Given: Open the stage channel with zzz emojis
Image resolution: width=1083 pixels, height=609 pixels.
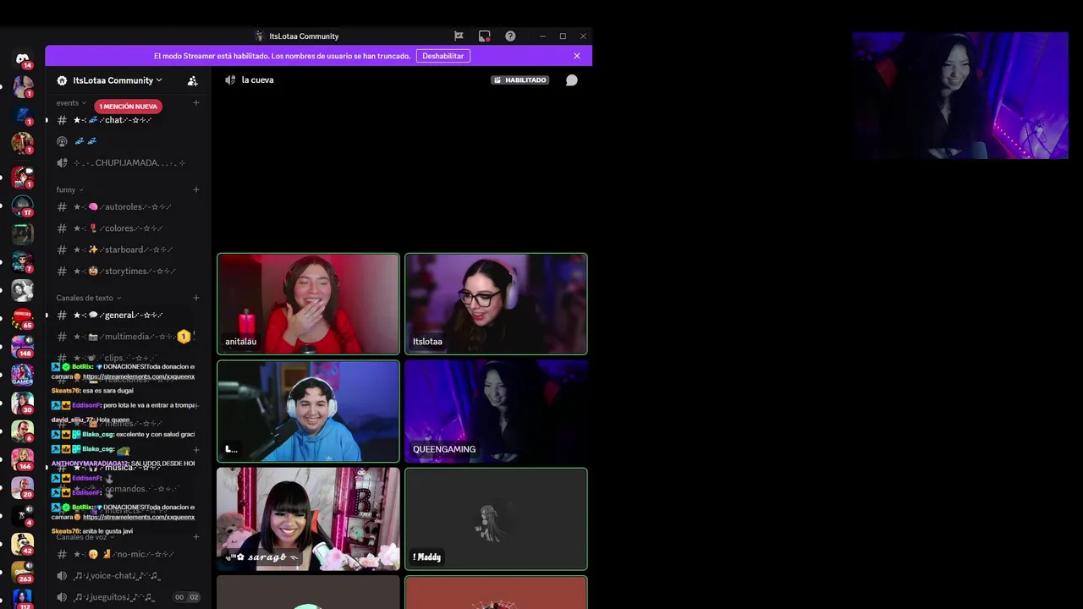Looking at the screenshot, I should point(127,141).
